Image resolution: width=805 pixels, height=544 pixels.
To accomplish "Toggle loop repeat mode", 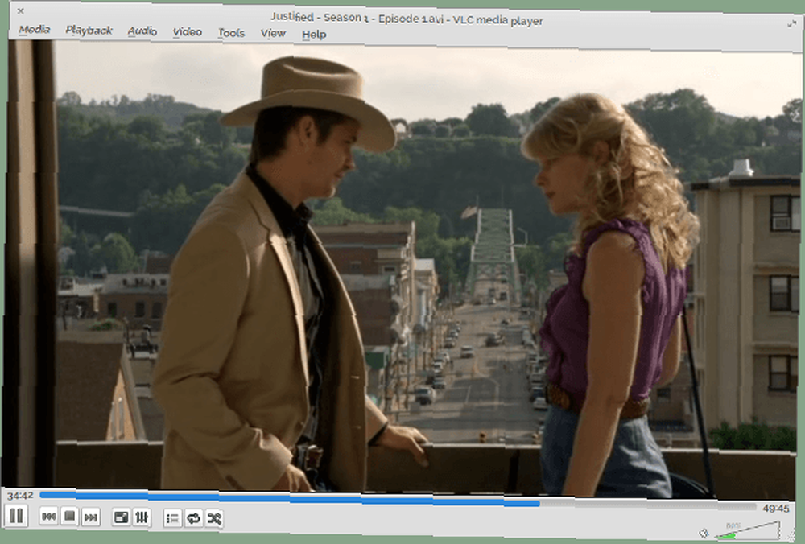I will [193, 518].
